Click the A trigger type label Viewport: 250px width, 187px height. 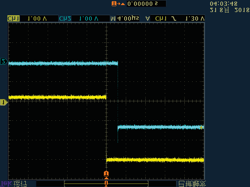(x=148, y=18)
